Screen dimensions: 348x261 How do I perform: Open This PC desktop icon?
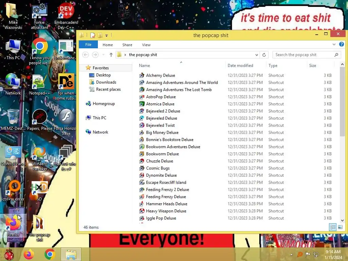[13, 49]
